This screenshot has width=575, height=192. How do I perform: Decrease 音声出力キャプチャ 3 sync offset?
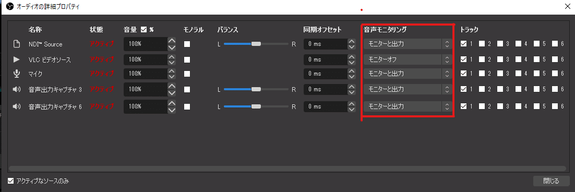click(352, 92)
